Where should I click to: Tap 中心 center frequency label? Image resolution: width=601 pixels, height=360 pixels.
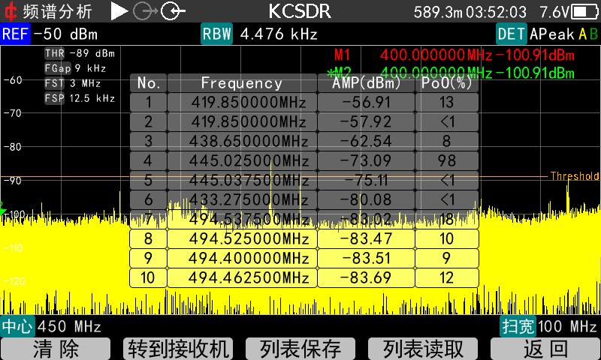click(x=17, y=326)
